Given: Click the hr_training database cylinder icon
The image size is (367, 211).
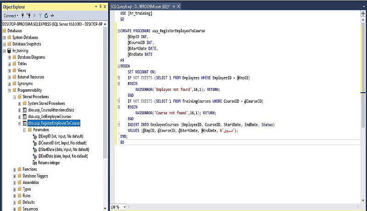Looking at the screenshot, I should pyautogui.click(x=9, y=50).
